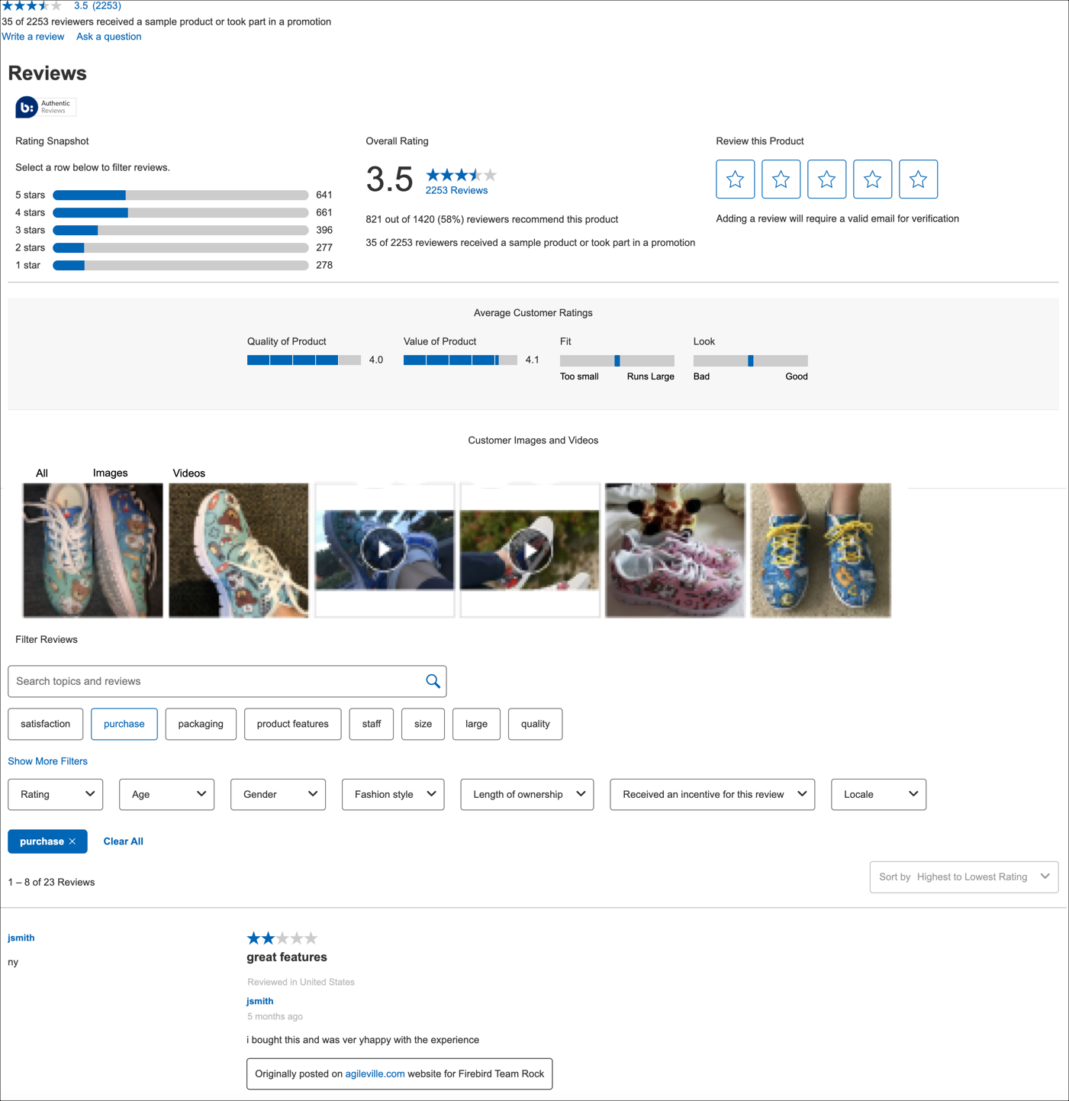Image resolution: width=1069 pixels, height=1101 pixels.
Task: Open the Received an incentive dropdown
Action: 713,794
